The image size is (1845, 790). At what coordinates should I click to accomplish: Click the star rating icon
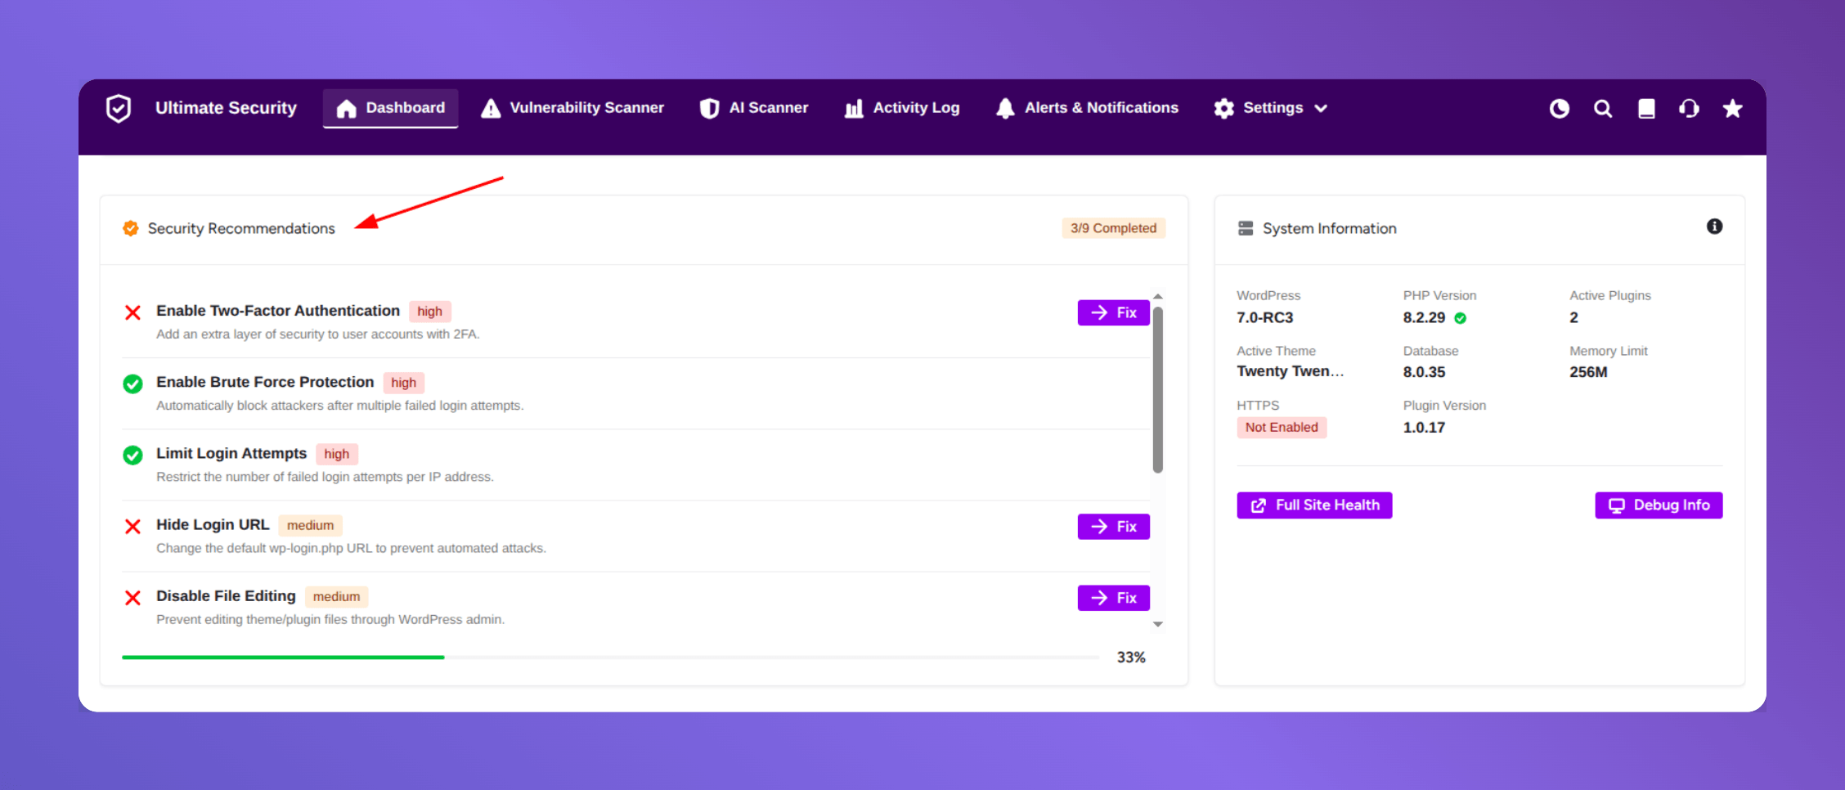1732,109
